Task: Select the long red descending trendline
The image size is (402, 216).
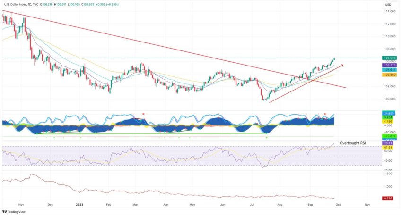Action: tap(175, 49)
